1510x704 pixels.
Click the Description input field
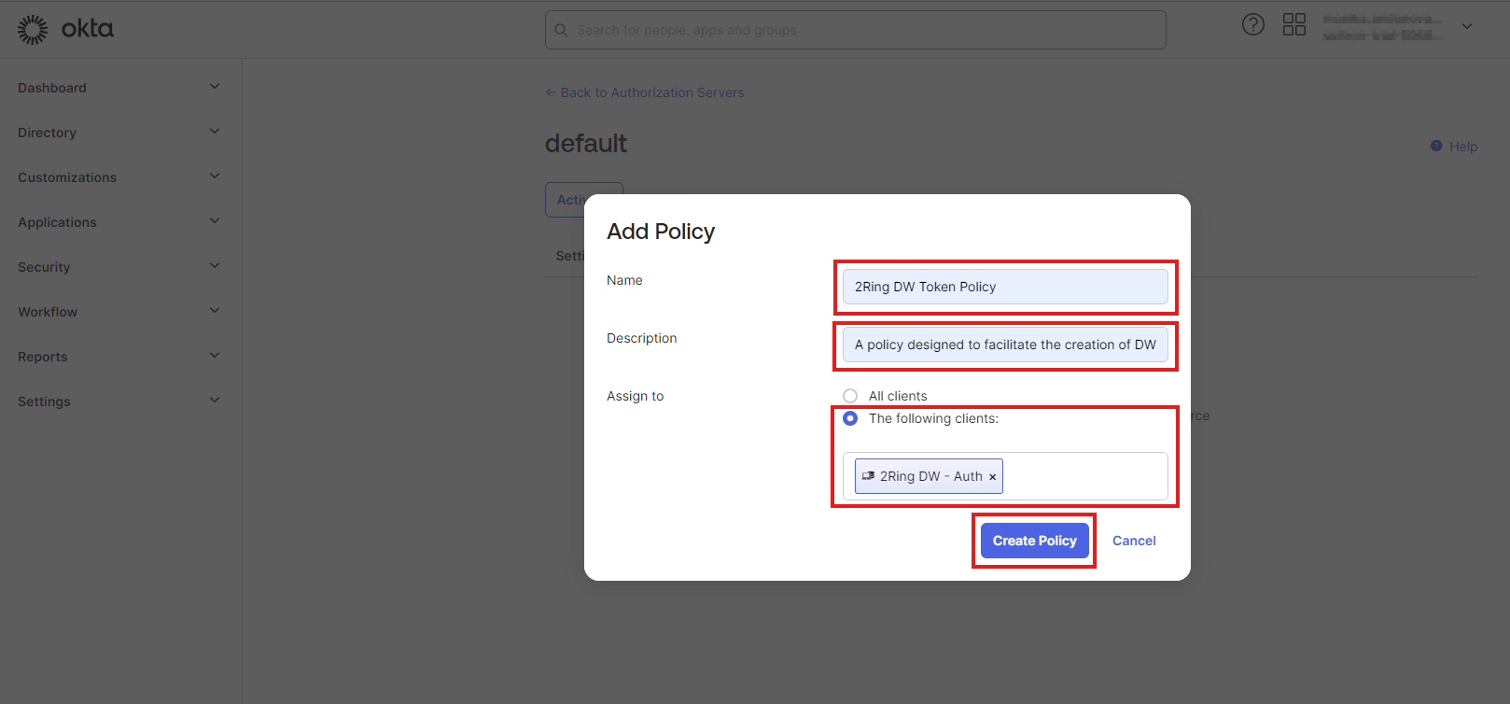[1004, 345]
